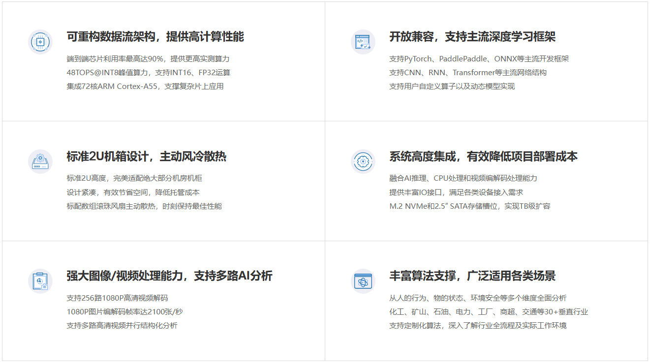Viewport: 650px width, 363px height.
Task: Click the code window icon beside 开放兼容
Action: [x=363, y=42]
